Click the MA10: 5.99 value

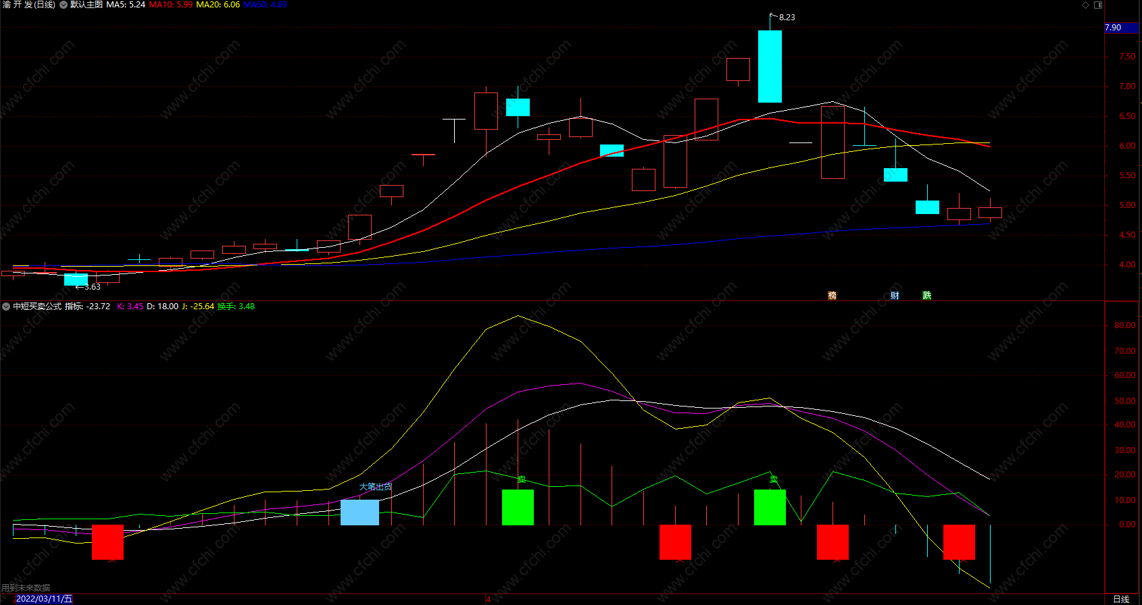(x=171, y=5)
